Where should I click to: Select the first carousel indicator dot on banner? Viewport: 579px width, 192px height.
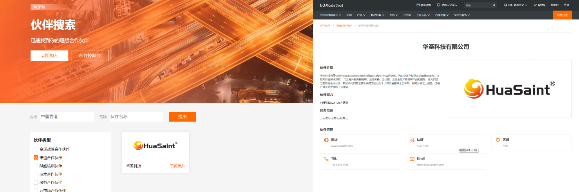(202, 67)
